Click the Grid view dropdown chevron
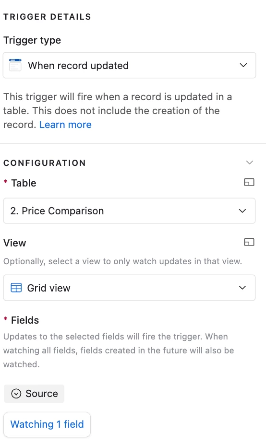Image resolution: width=266 pixels, height=444 pixels. tap(242, 288)
